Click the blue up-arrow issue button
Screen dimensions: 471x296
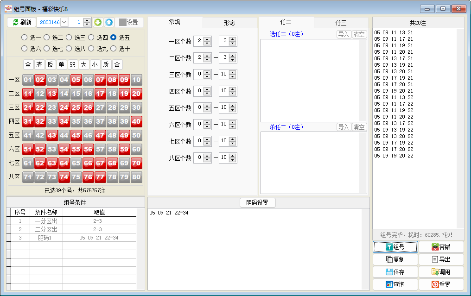[109, 22]
